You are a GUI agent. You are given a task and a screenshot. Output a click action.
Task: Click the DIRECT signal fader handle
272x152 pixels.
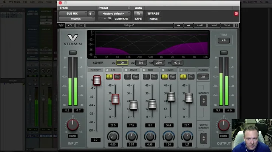97,80
